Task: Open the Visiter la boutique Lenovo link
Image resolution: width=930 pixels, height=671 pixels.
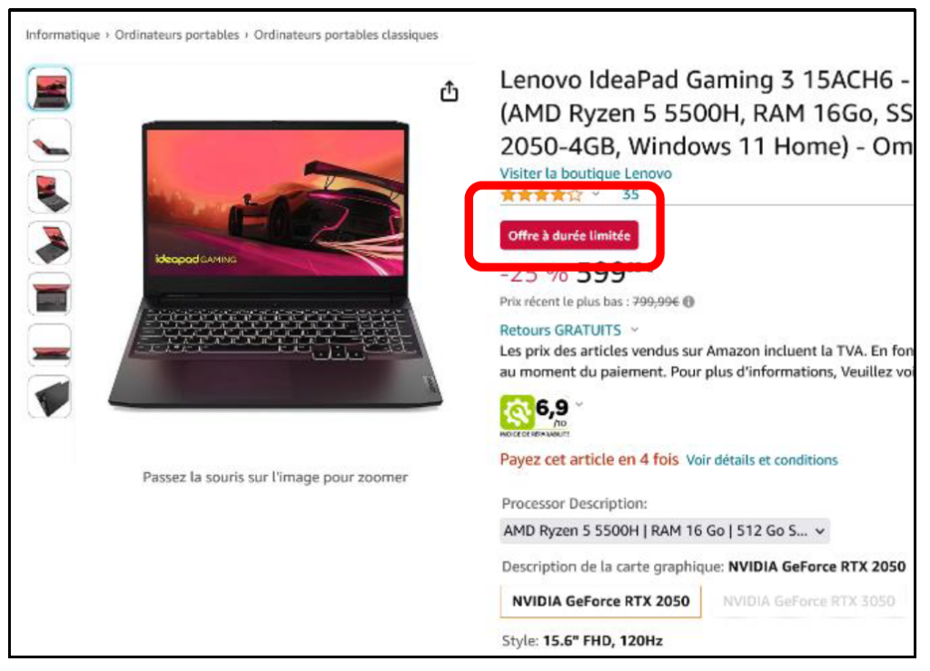Action: pos(586,173)
